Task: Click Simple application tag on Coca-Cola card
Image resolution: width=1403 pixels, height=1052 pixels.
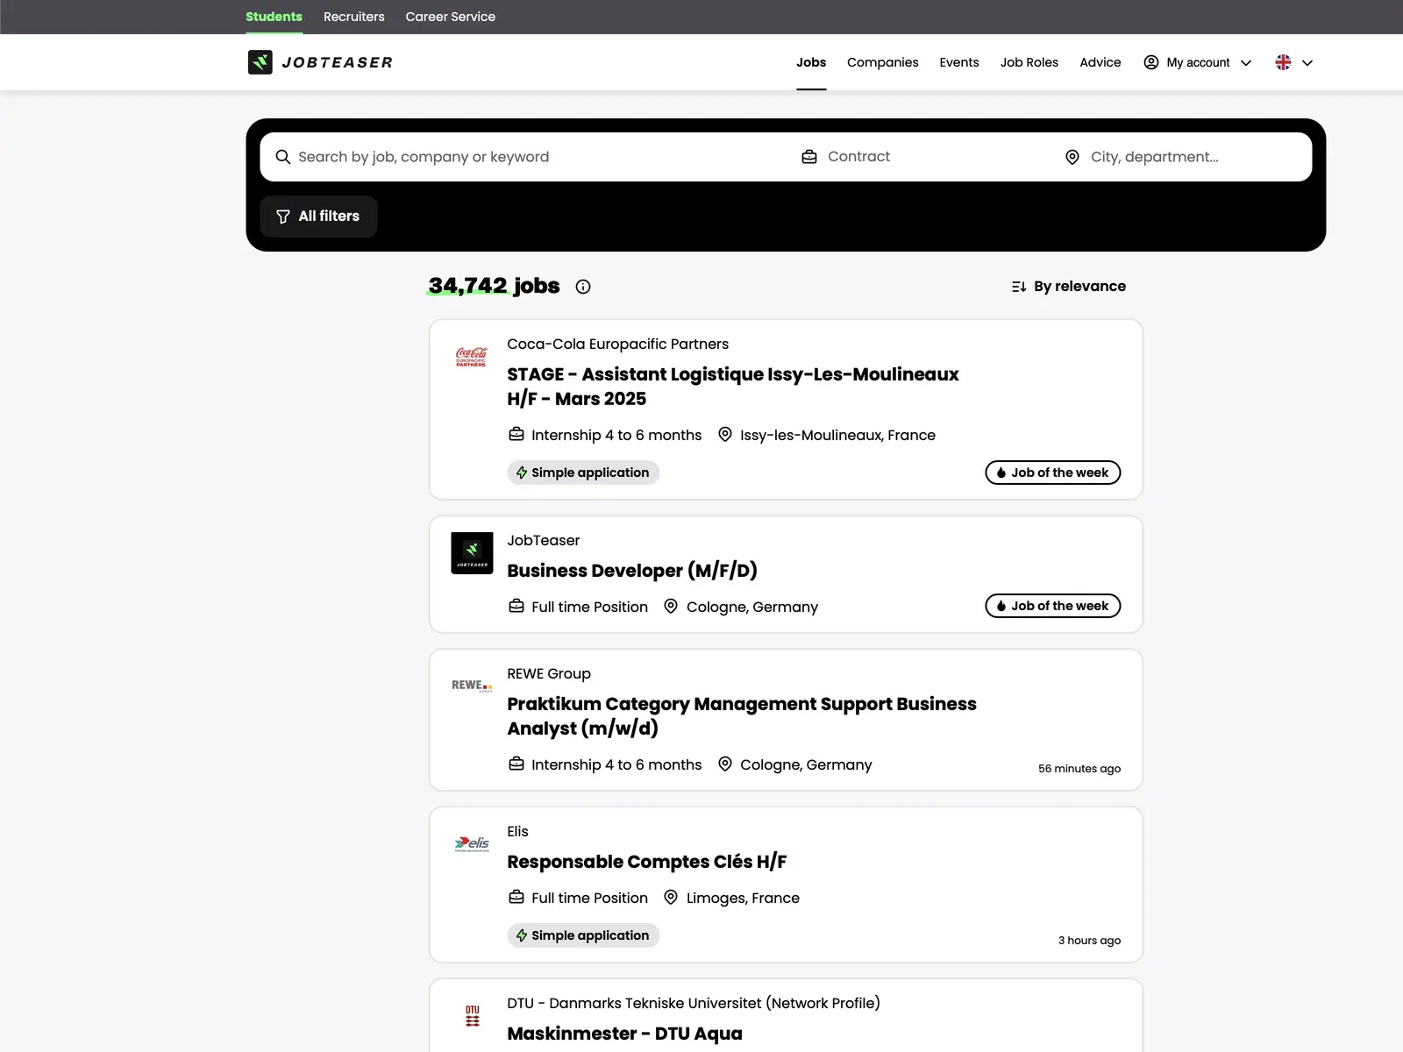Action: (x=583, y=473)
